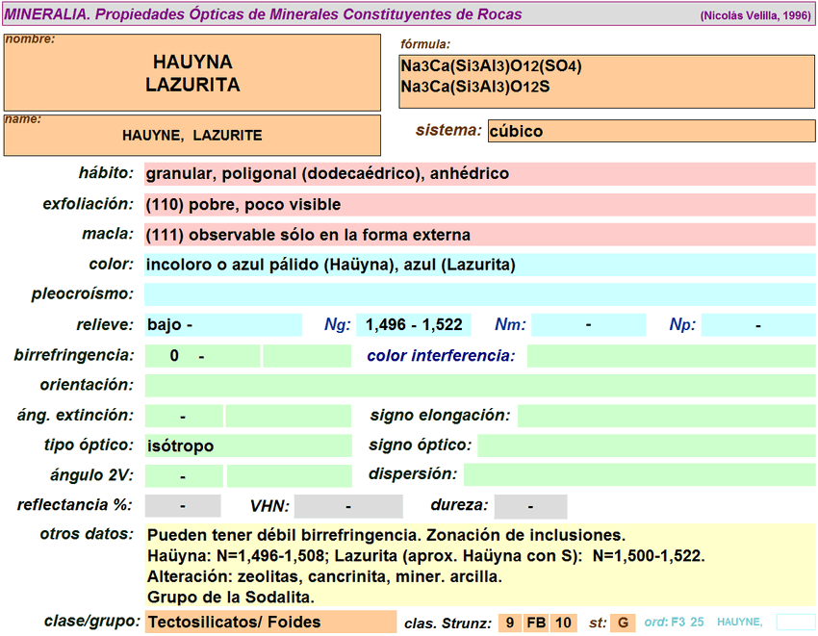
Task: Click the macla field showing (111)
Action: (479, 235)
